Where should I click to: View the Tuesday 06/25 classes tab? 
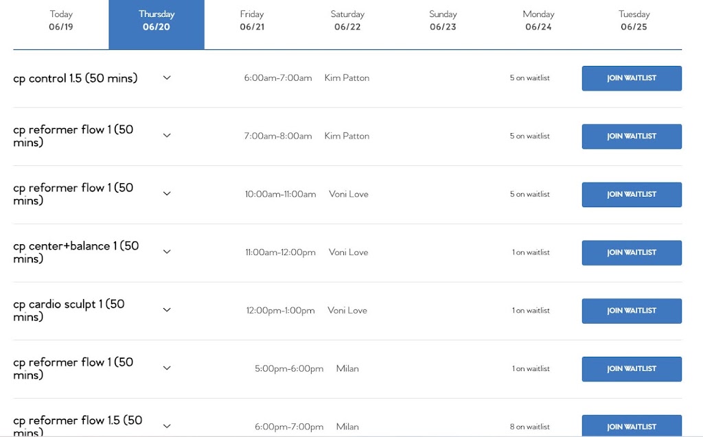634,21
